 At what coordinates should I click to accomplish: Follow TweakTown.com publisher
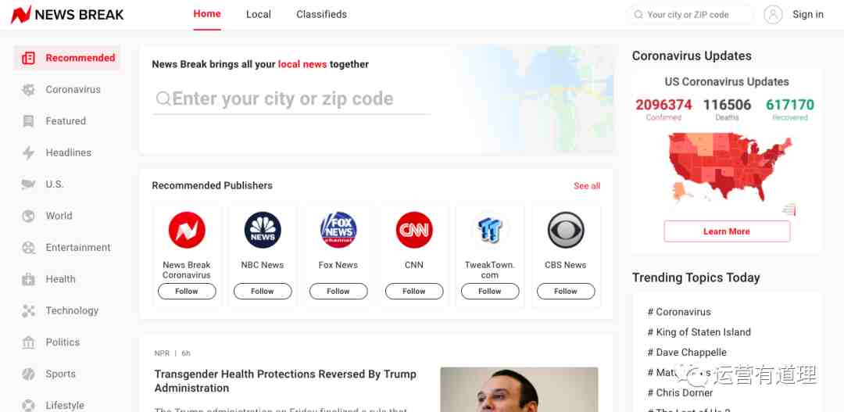coord(490,292)
